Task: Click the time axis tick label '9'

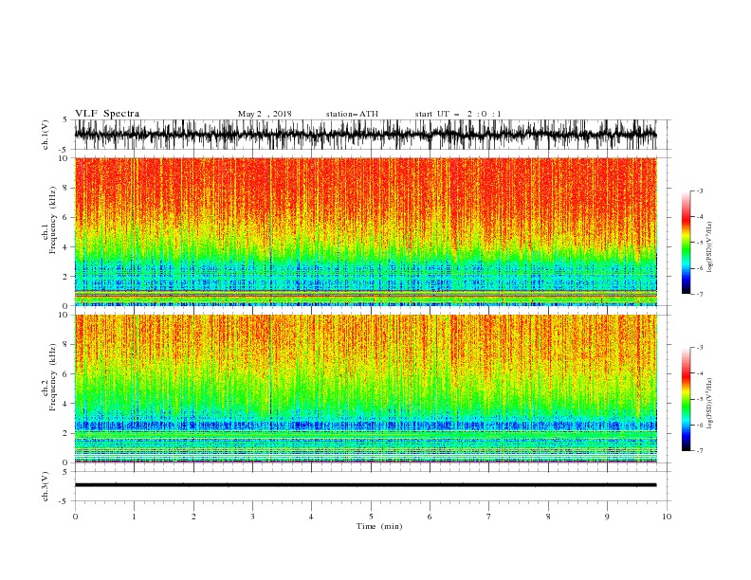Action: (607, 517)
